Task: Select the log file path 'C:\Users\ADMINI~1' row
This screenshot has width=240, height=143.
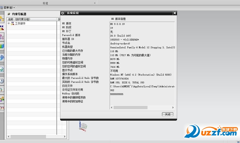Action: [142, 86]
